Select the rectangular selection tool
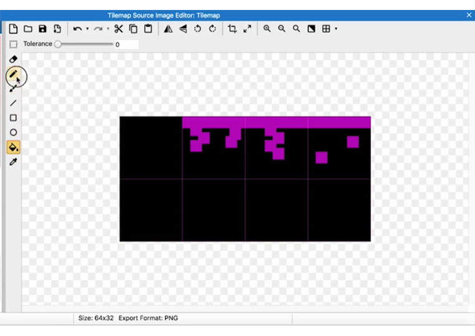The image size is (475, 336). [13, 45]
